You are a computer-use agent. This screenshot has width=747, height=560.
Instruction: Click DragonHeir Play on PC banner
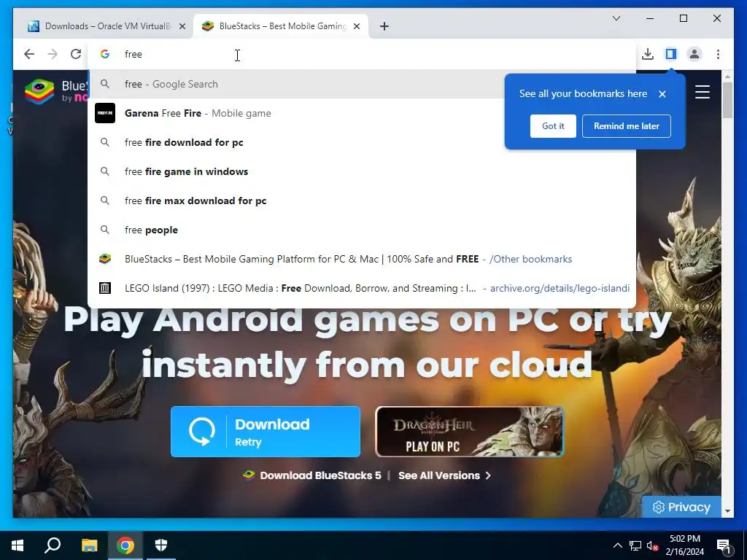470,432
